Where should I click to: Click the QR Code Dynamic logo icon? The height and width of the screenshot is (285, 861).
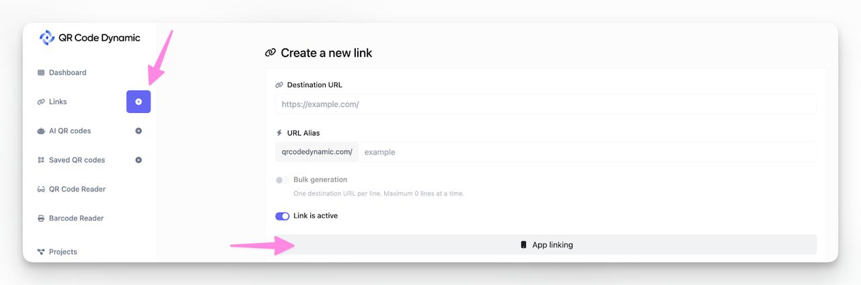pos(47,38)
